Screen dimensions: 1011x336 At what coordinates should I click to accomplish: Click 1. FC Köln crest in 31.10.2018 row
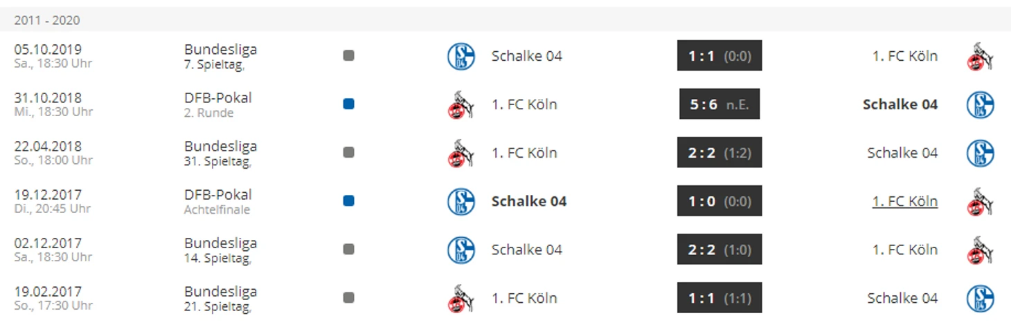click(x=460, y=104)
